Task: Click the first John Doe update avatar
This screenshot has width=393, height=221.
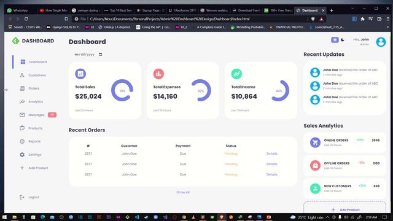Action: [x=315, y=72]
